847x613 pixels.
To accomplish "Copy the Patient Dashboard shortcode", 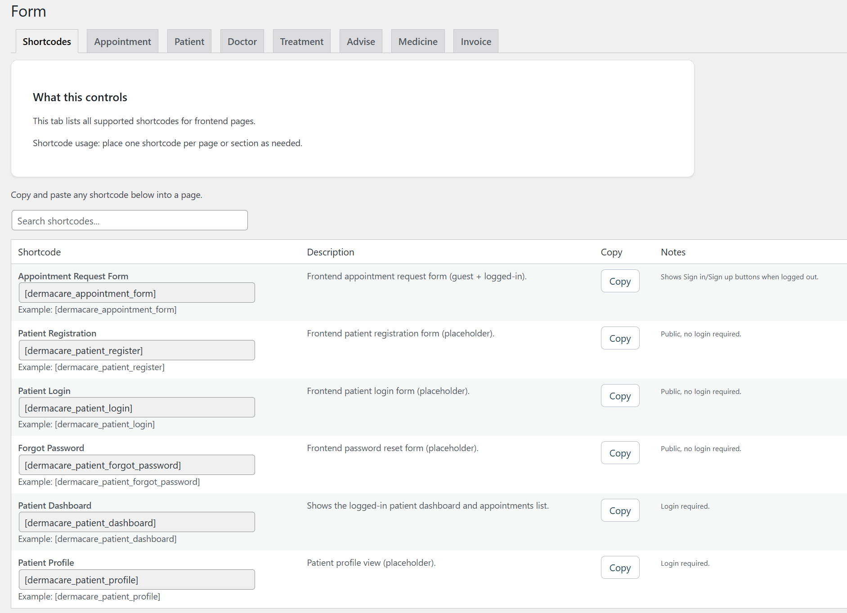I will [x=620, y=510].
